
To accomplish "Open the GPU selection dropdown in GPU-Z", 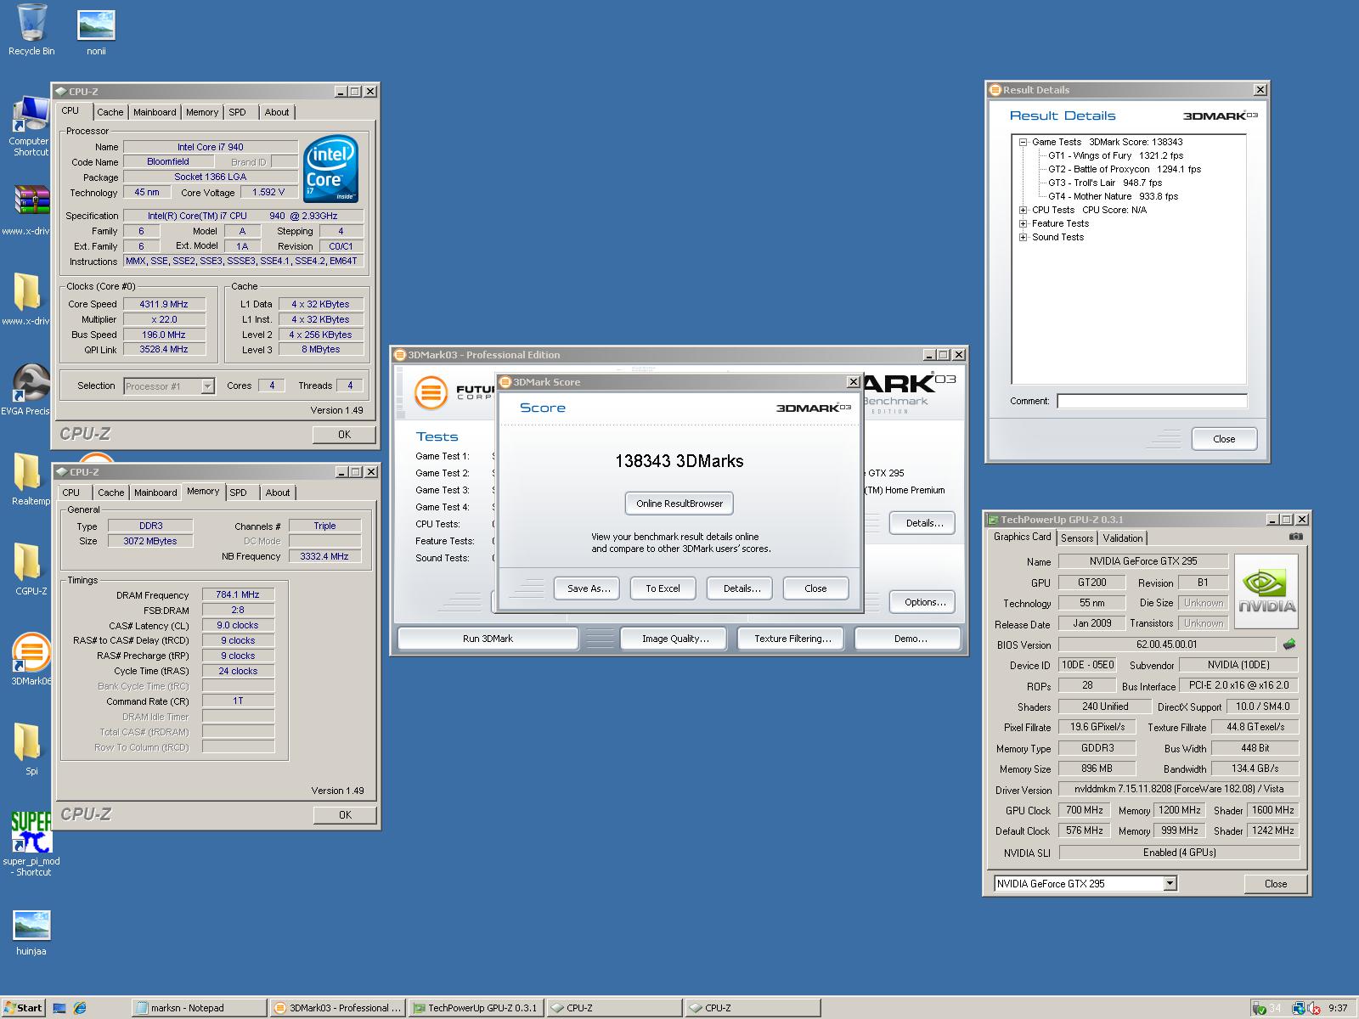I will tap(1170, 883).
